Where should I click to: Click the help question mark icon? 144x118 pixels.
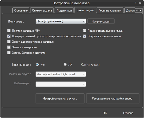click(x=135, y=3)
